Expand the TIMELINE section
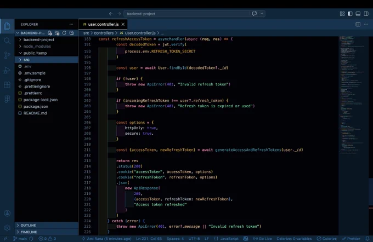Viewport: 373px width, 242px height. point(47,232)
